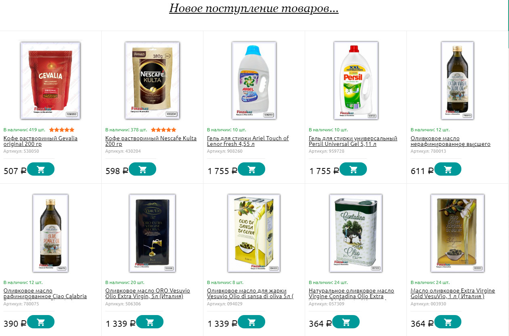
Task: Add 611 ₽ olive oil to cart
Action: [448, 169]
